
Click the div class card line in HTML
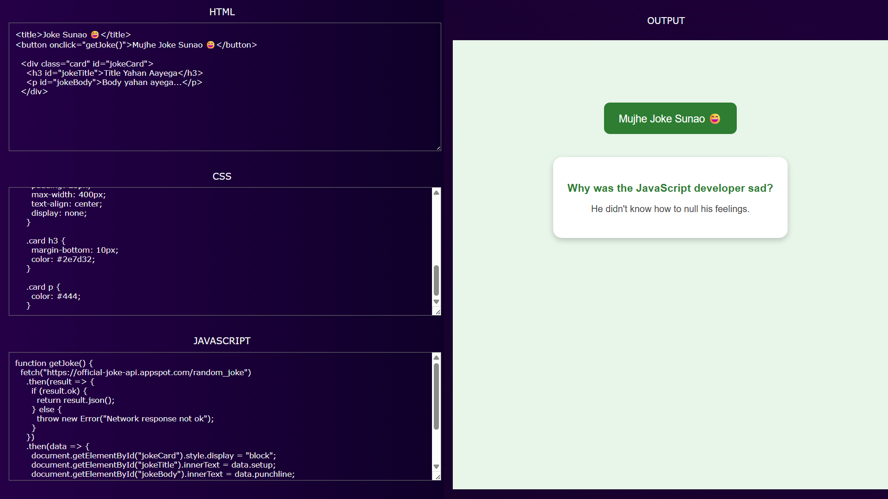point(87,64)
